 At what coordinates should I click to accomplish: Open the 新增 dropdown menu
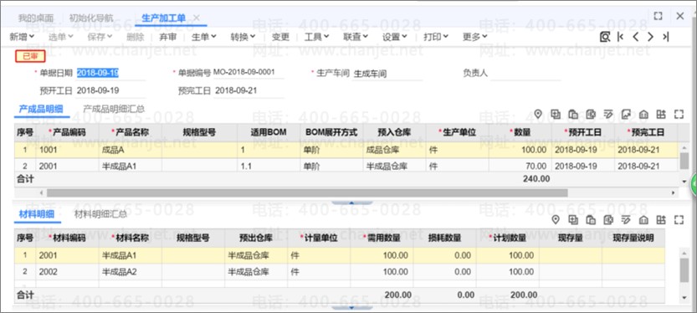click(x=22, y=37)
